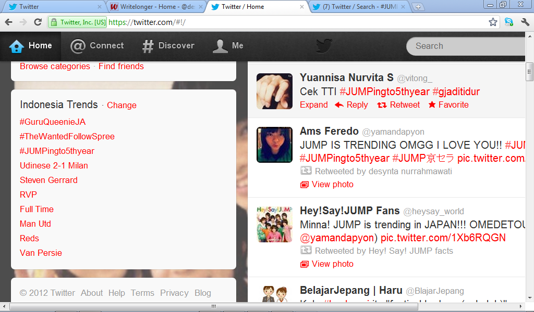Open Ams Feredo profile name
Image resolution: width=534 pixels, height=312 pixels.
point(329,131)
